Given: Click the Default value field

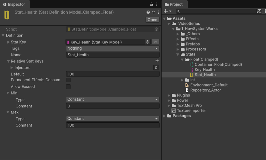Looking at the screenshot, I should pos(113,74).
